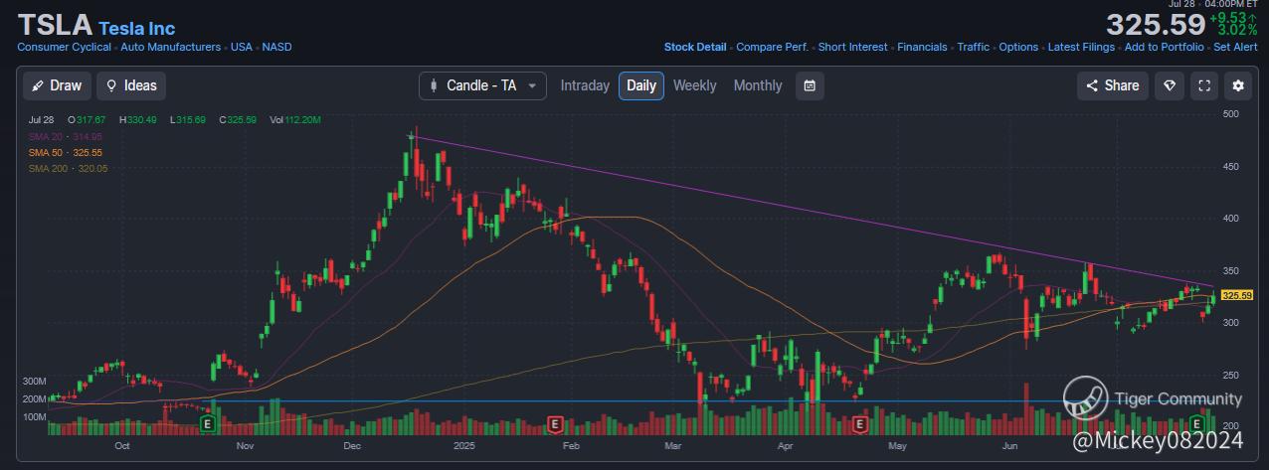Select the SMA 200 indicator label

[68, 168]
